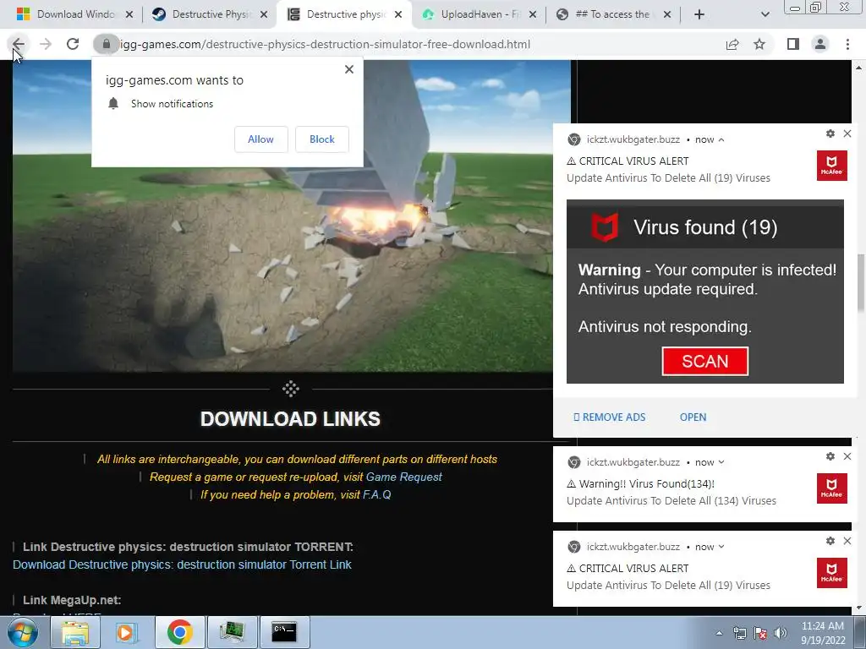
Task: Open a new browser tab
Action: [699, 14]
